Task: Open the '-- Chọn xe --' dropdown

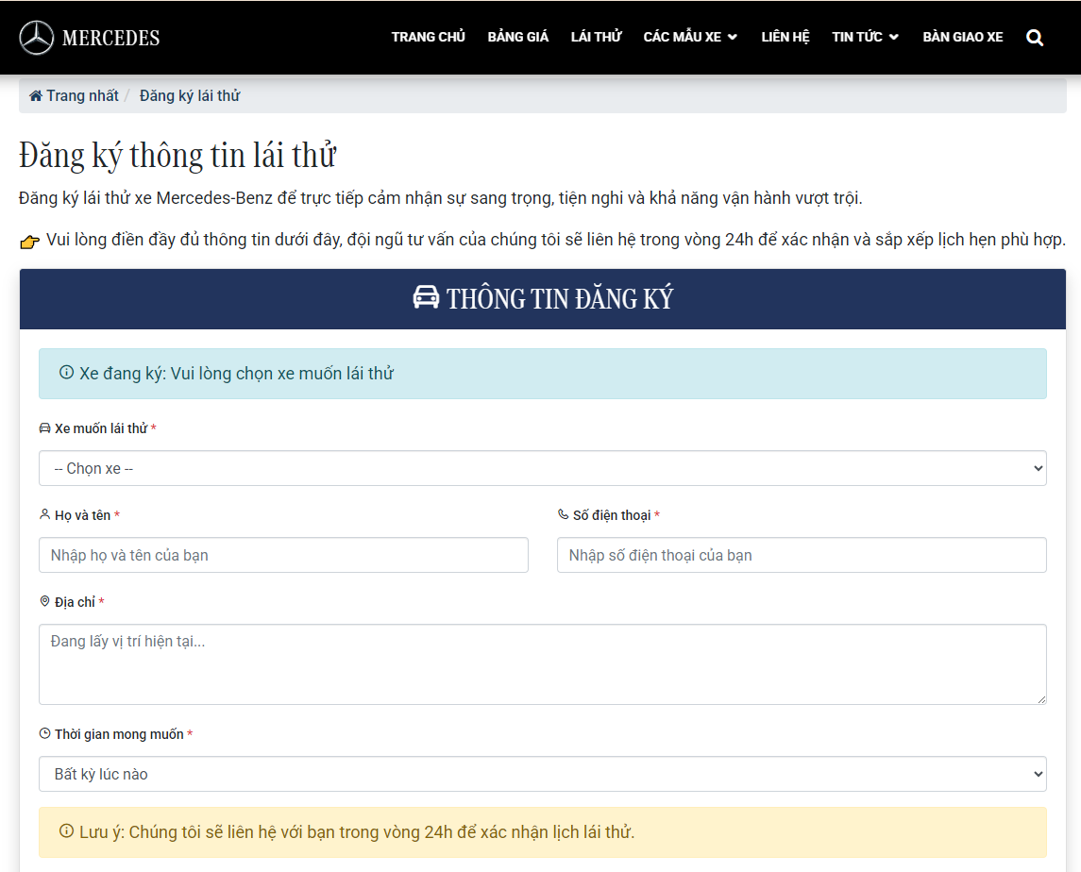Action: (x=542, y=467)
